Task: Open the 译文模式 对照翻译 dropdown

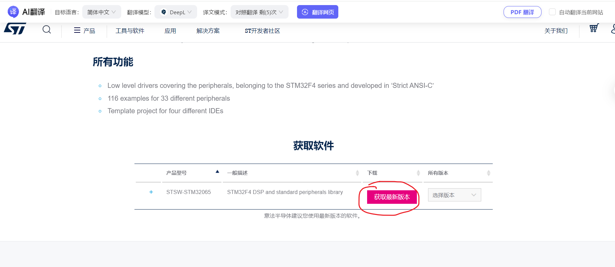Action: click(259, 12)
